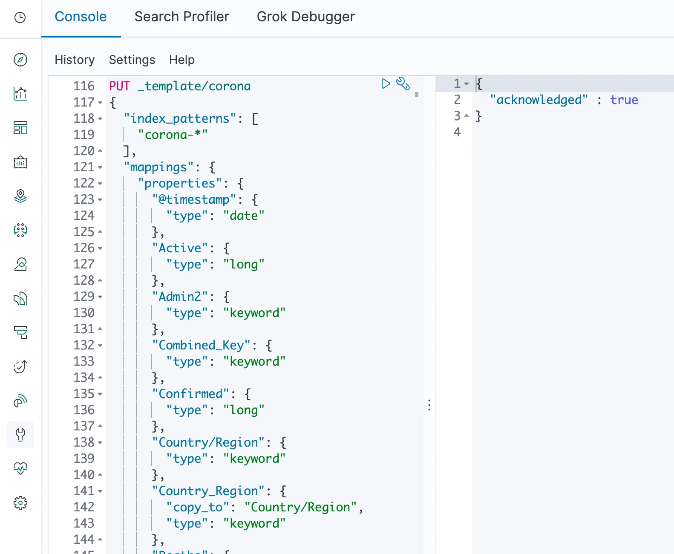Collapse the "mappings" block at line 121
Screen dimensions: 674x554
[x=100, y=167]
